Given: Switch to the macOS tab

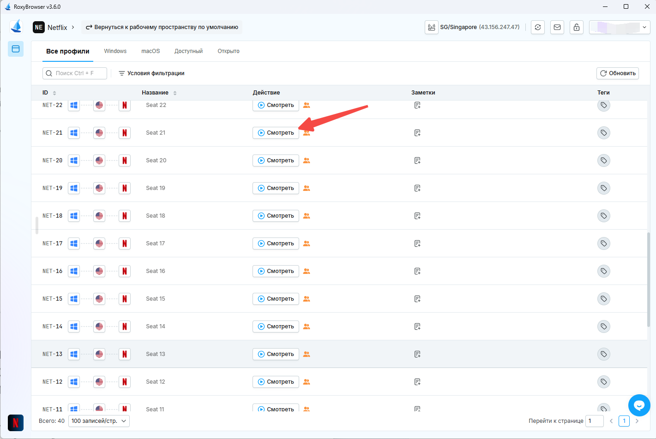Looking at the screenshot, I should (x=150, y=51).
